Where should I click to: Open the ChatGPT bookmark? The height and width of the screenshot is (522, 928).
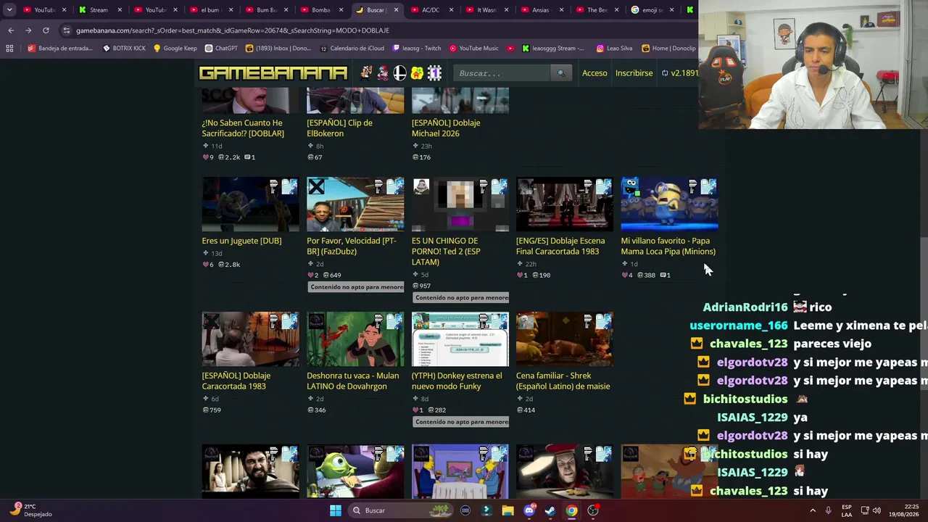click(221, 49)
